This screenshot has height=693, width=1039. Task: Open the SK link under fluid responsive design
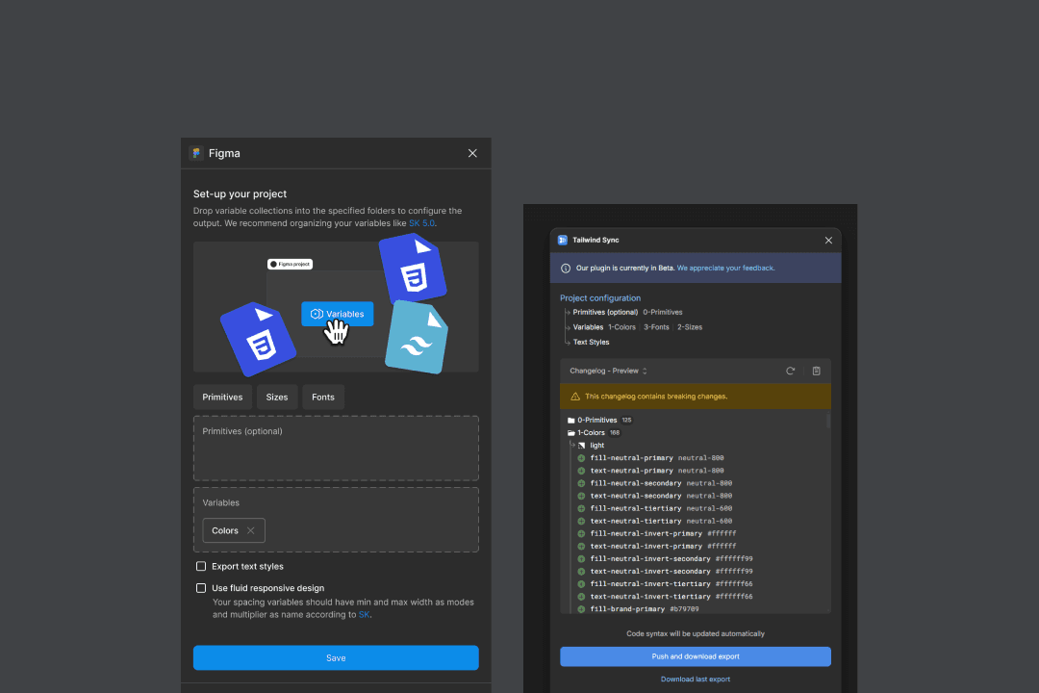click(364, 615)
